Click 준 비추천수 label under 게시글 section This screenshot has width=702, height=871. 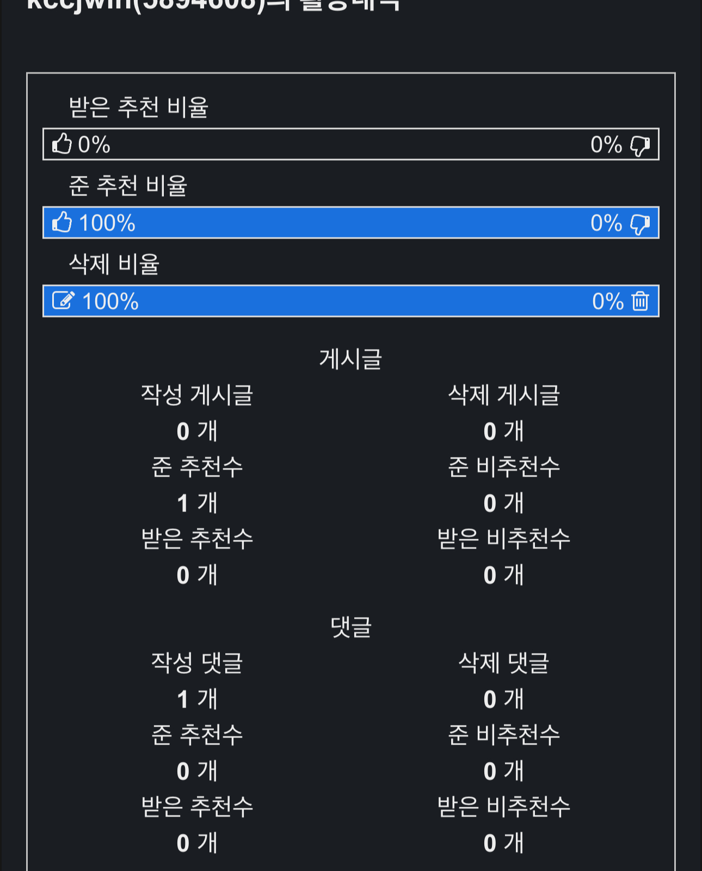click(504, 467)
